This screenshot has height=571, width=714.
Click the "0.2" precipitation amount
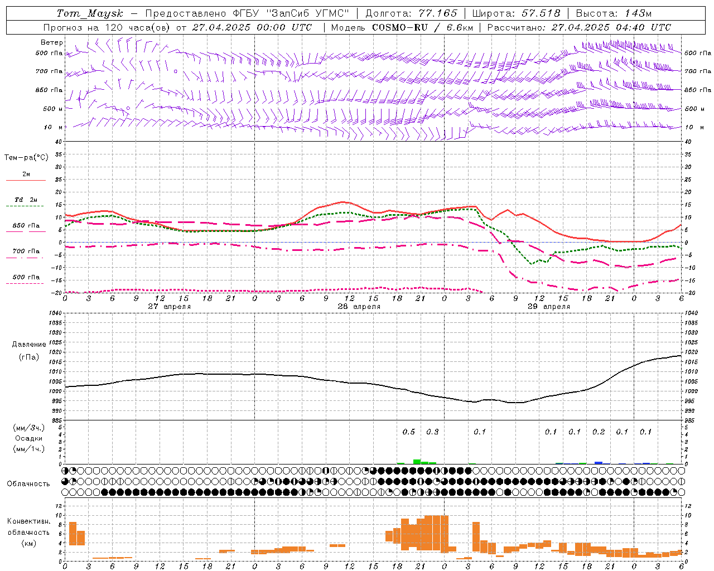click(x=599, y=432)
